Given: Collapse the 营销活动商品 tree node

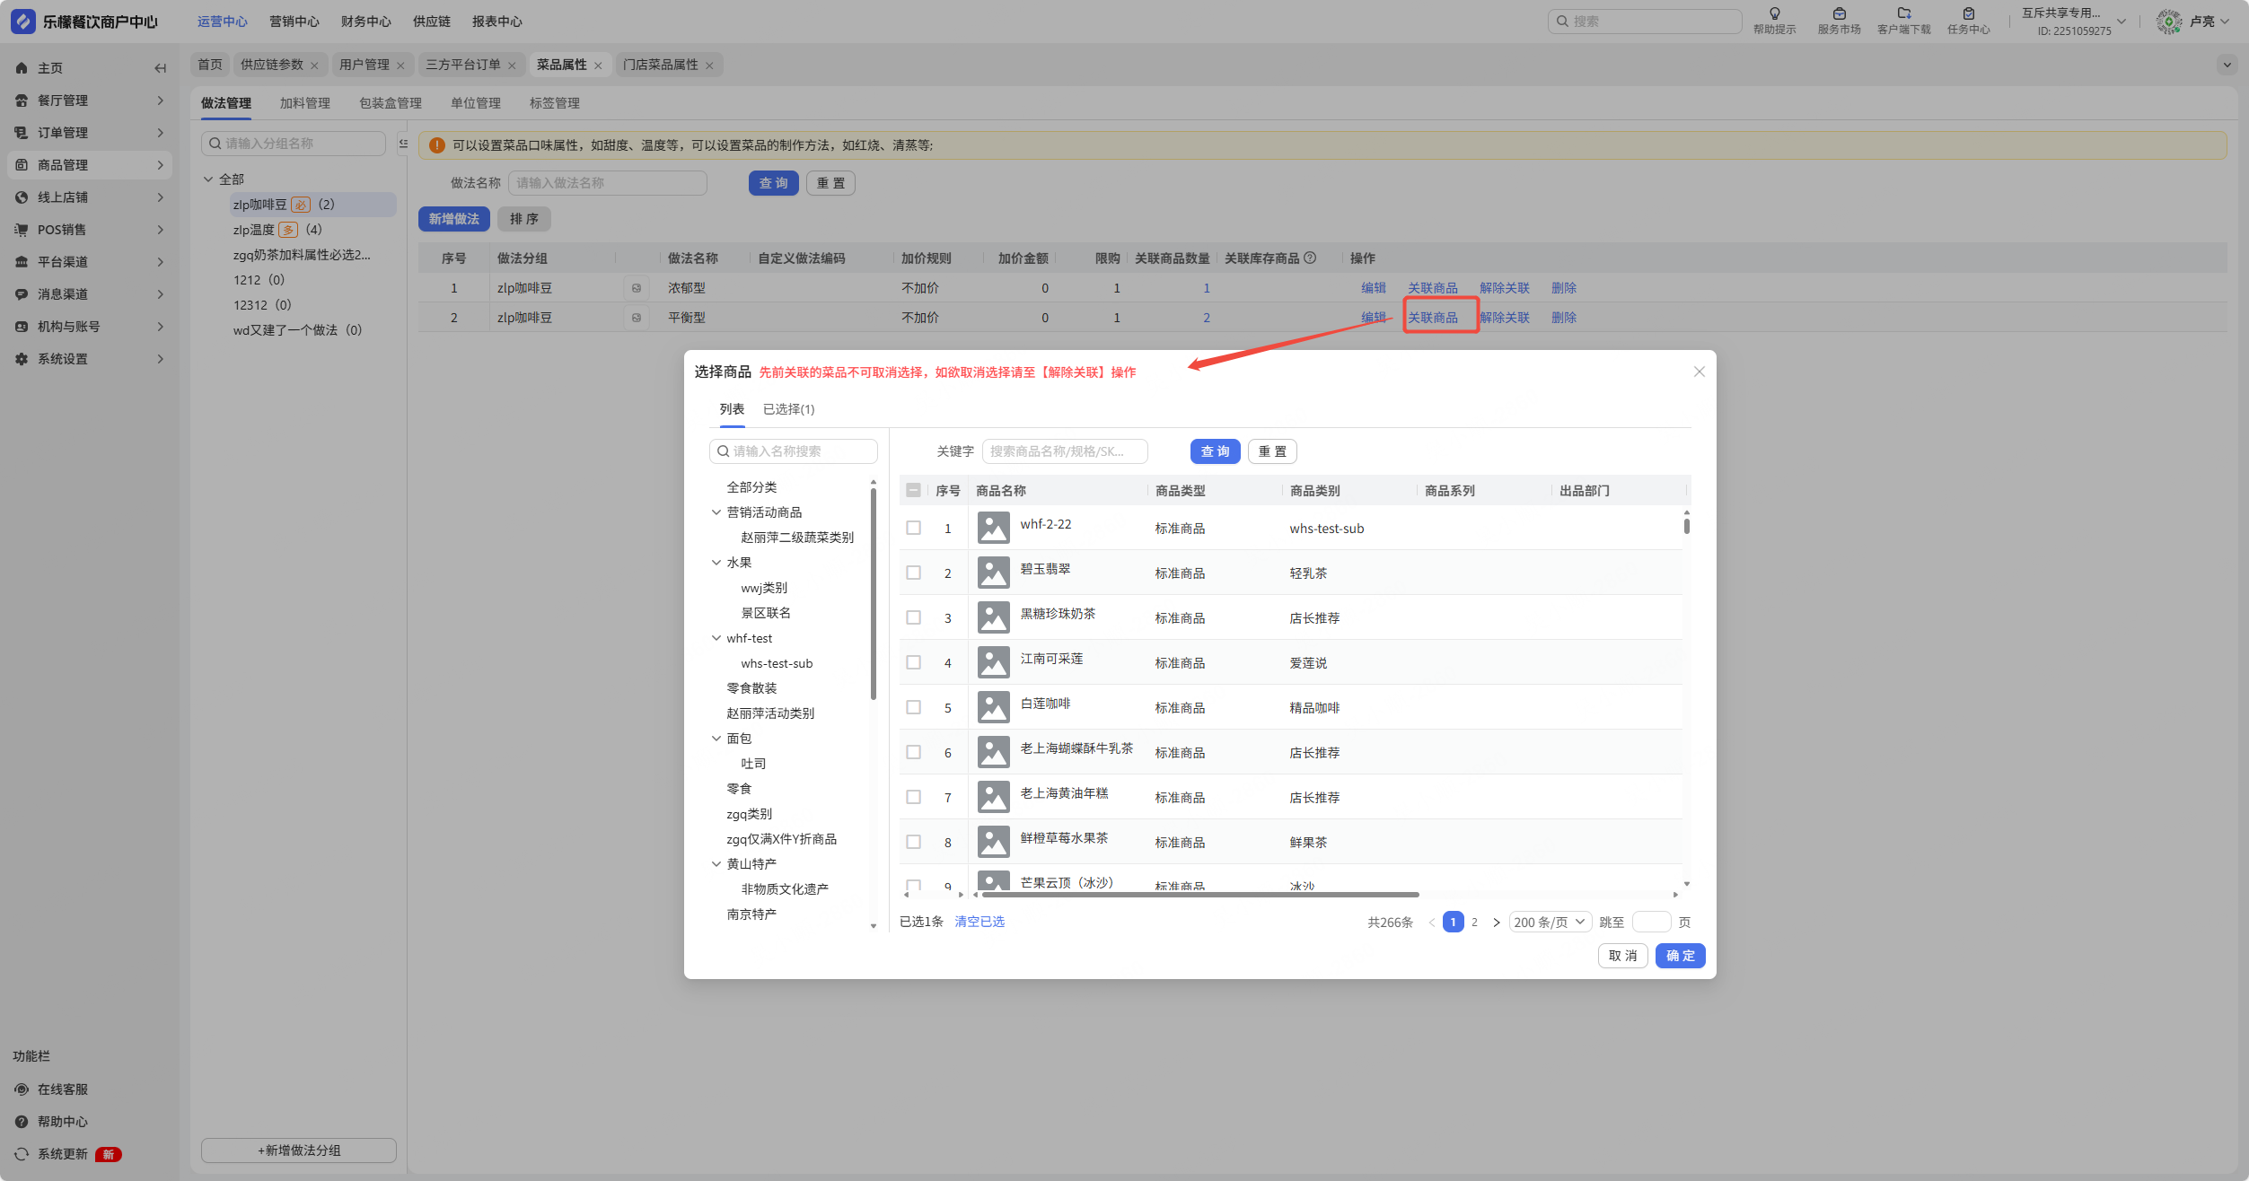Looking at the screenshot, I should (x=716, y=512).
